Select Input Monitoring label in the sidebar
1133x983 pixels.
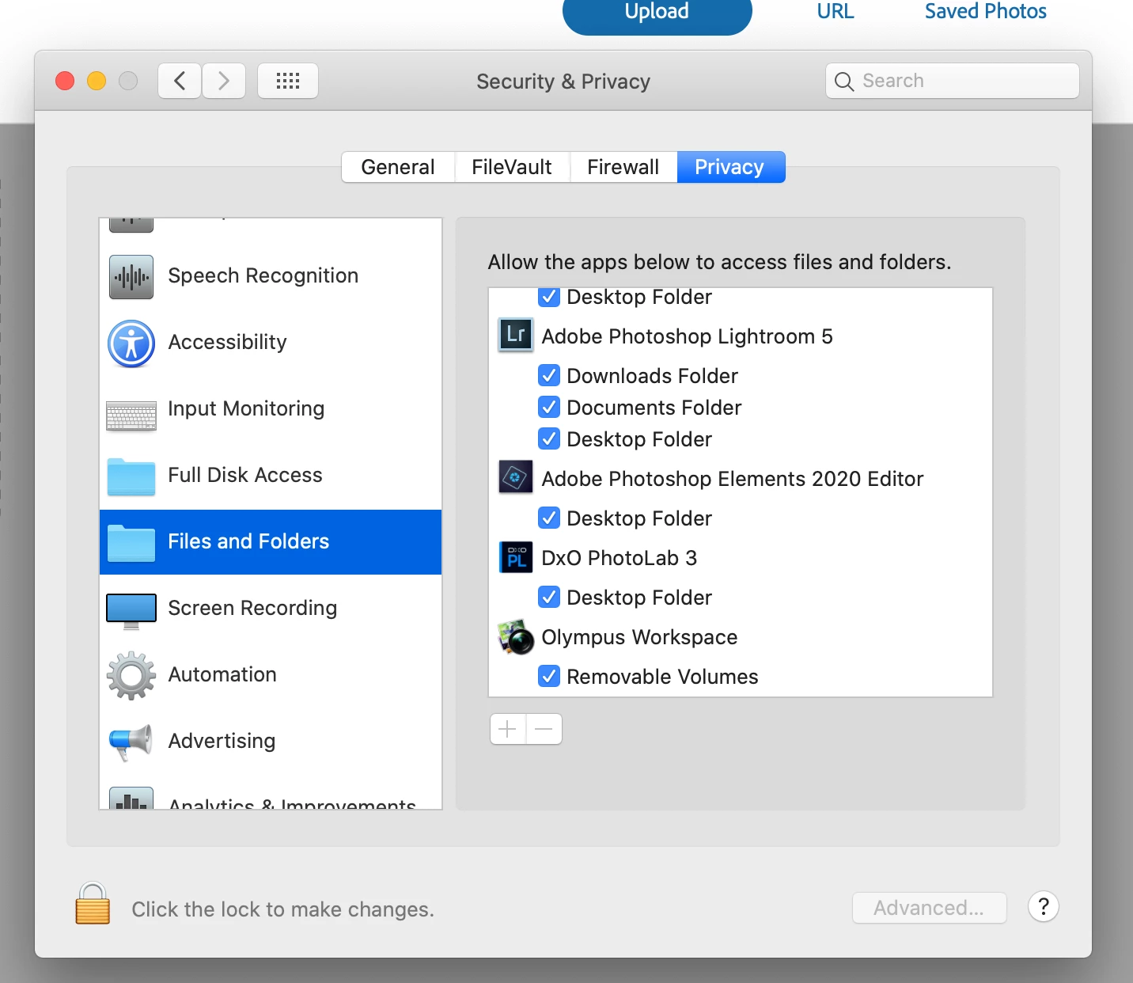coord(246,408)
